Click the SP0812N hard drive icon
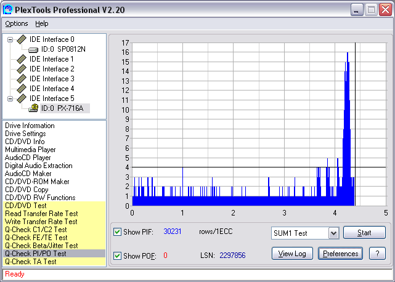This screenshot has width=395, height=282. [33, 50]
